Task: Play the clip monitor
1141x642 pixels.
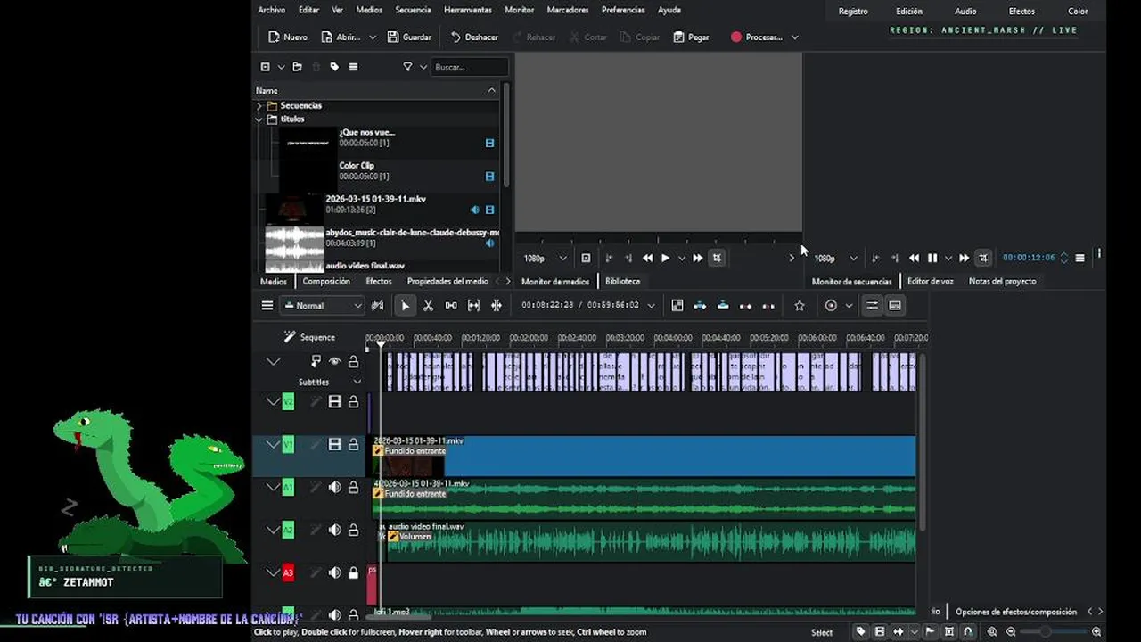Action: [665, 258]
